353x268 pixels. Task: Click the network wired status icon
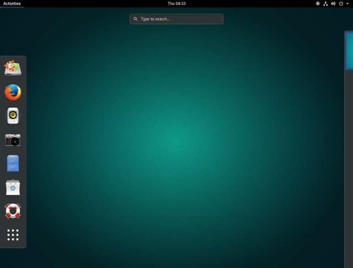pyautogui.click(x=325, y=4)
